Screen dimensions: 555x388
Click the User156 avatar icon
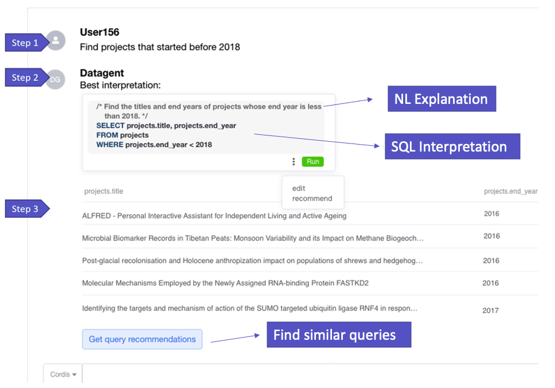click(56, 40)
